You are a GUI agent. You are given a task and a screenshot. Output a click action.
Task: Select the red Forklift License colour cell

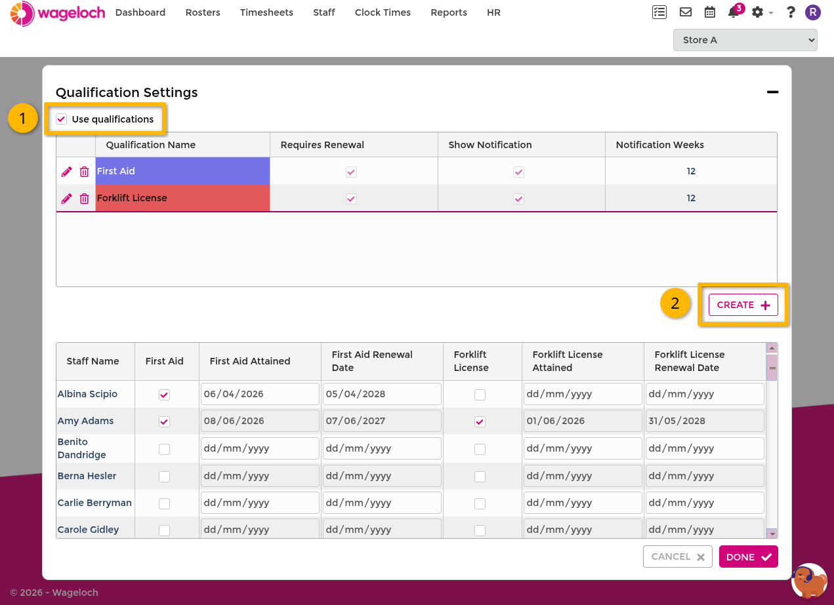pyautogui.click(x=182, y=198)
